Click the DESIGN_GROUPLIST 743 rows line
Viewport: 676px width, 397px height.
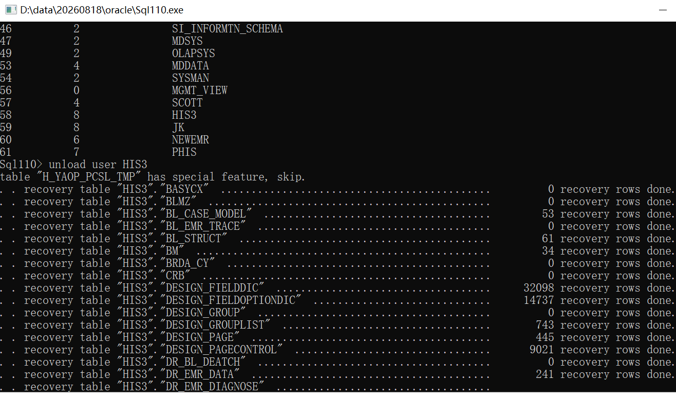pyautogui.click(x=337, y=325)
